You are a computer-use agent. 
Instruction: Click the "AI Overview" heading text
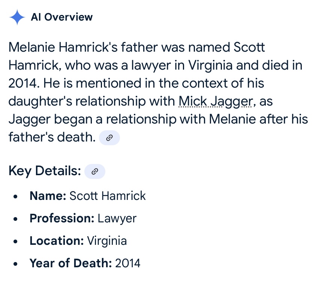[62, 17]
